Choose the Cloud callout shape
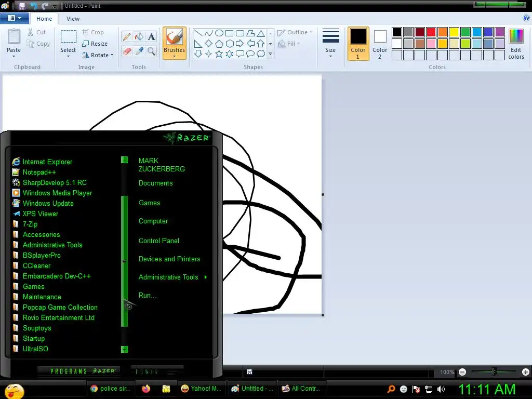The height and width of the screenshot is (399, 532). 261,54
